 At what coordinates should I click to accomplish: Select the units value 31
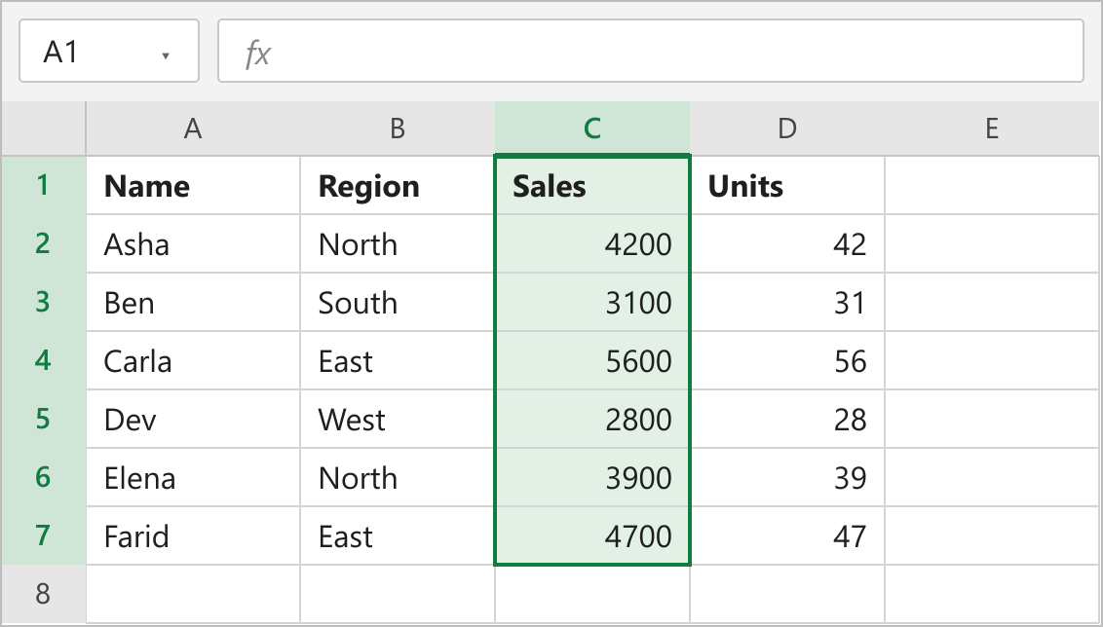click(787, 302)
